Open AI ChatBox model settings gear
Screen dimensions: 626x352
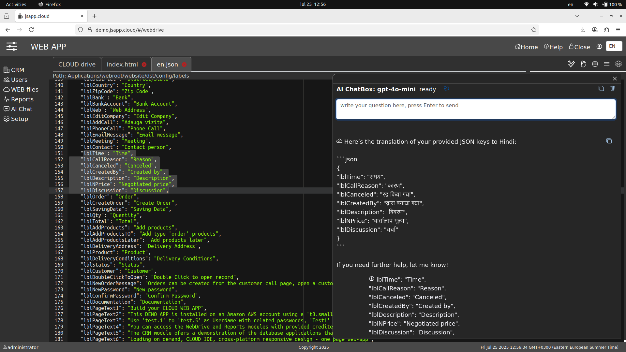446,89
